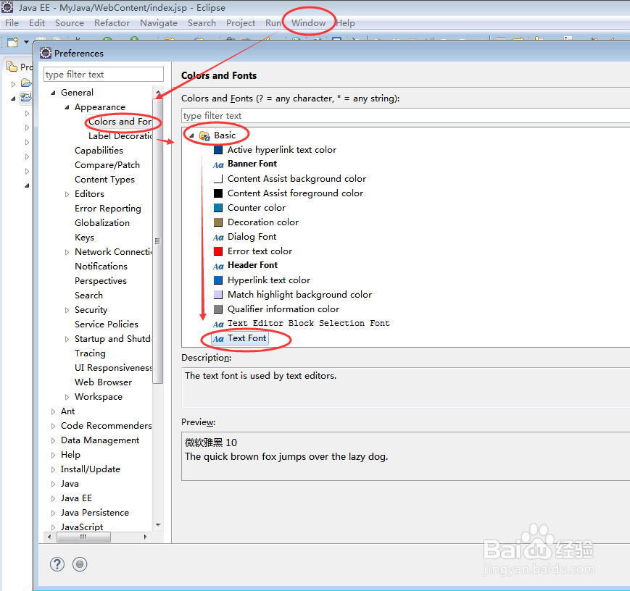
Task: Select Content Types preference page
Action: tap(104, 180)
